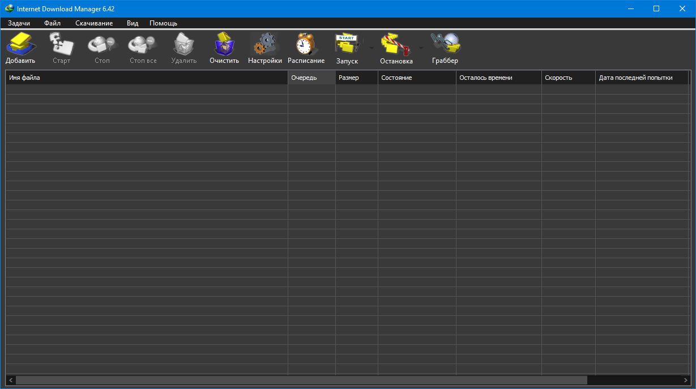
Task: Open the Скачивание menu
Action: (x=94, y=23)
